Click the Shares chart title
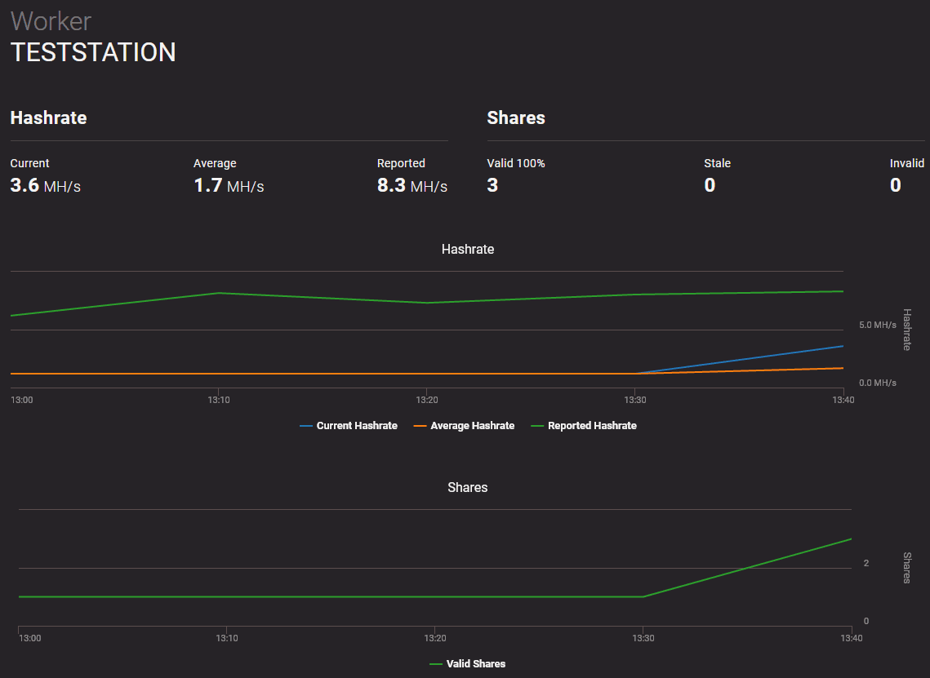The height and width of the screenshot is (678, 930). (467, 488)
